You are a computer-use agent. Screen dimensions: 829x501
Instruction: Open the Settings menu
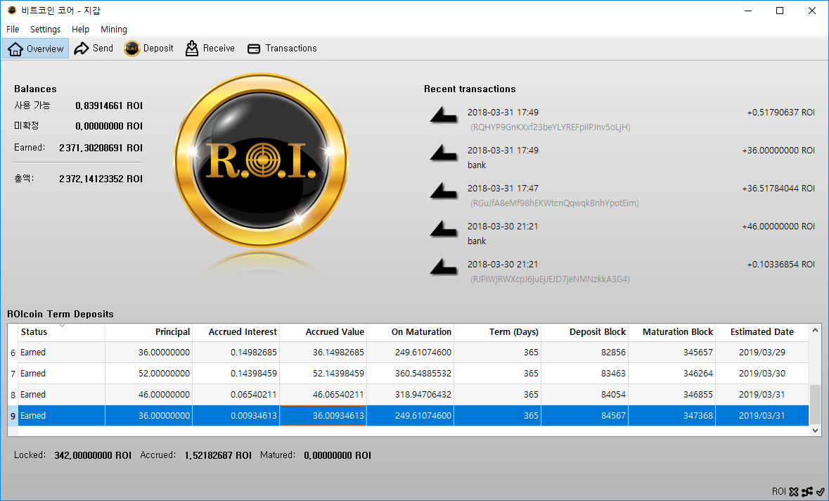45,30
